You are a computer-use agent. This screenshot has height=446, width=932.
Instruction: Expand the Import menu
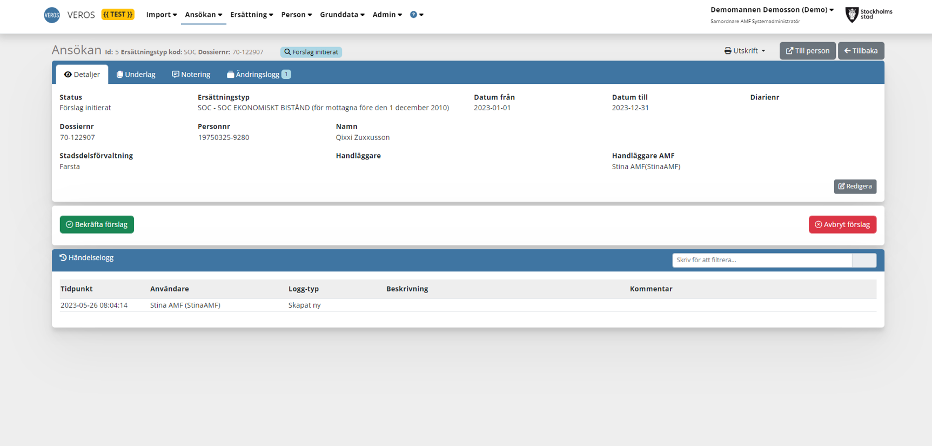(161, 15)
